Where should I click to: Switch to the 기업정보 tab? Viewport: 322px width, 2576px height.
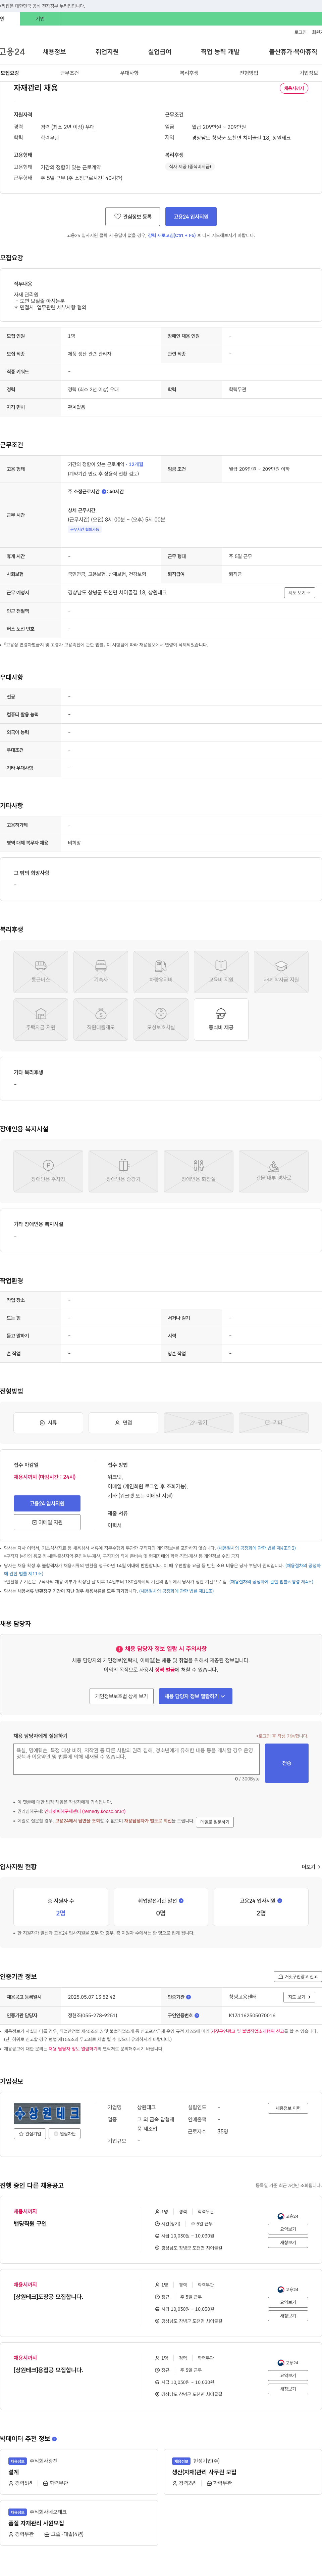tap(309, 73)
